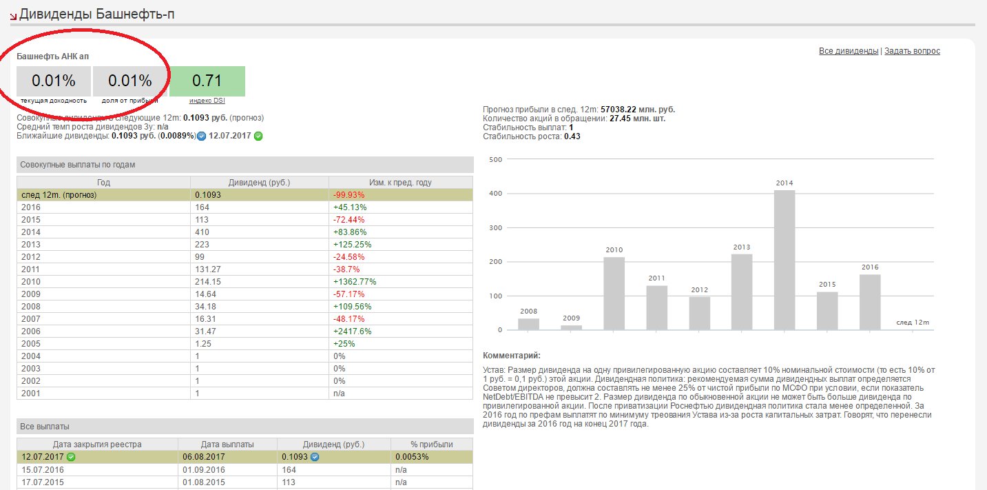Viewport: 987px width, 490px height.
Task: Click the -99.93% change value
Action: tap(349, 195)
